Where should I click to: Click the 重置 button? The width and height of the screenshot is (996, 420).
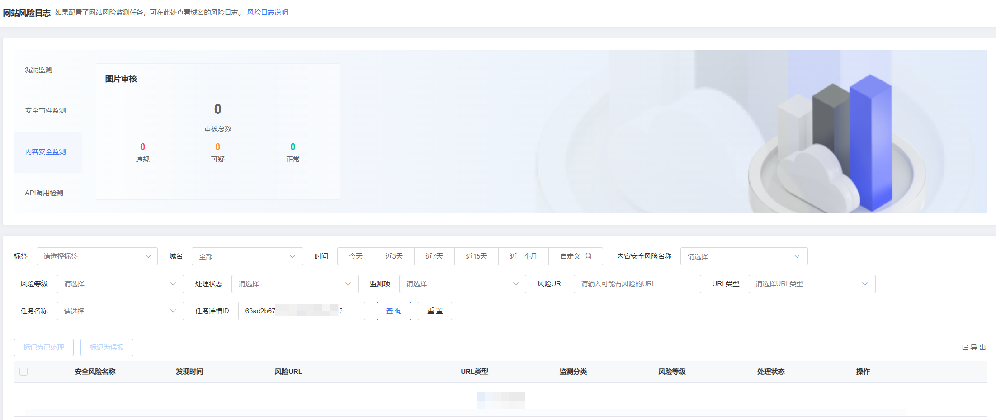(x=435, y=311)
